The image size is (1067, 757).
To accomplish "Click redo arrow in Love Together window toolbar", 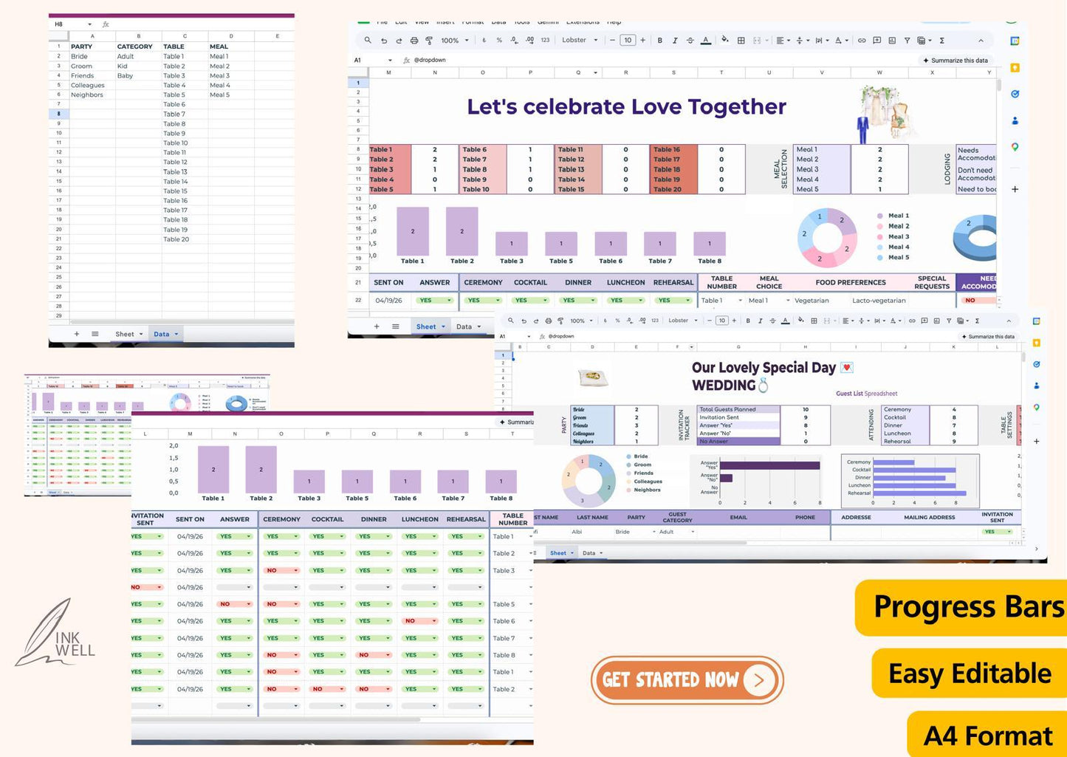I will tap(399, 41).
